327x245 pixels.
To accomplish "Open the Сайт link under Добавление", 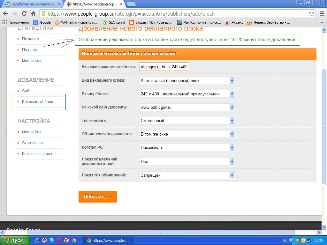I will click(27, 91).
